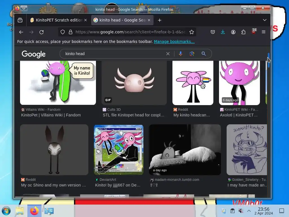Open File Explorer from the taskbar
The height and width of the screenshot is (217, 289).
pyautogui.click(x=20, y=211)
